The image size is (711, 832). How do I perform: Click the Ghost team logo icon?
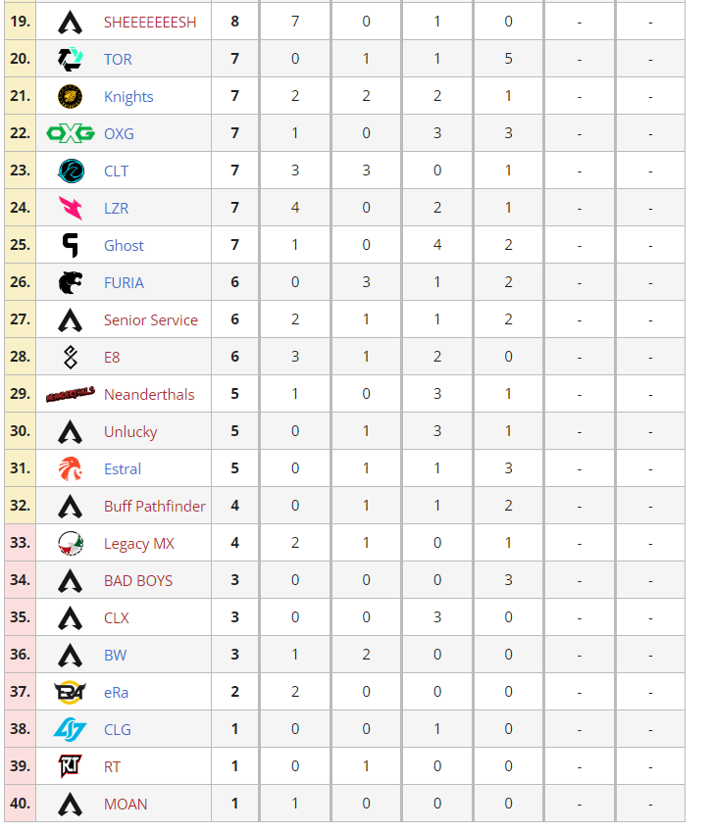70,245
